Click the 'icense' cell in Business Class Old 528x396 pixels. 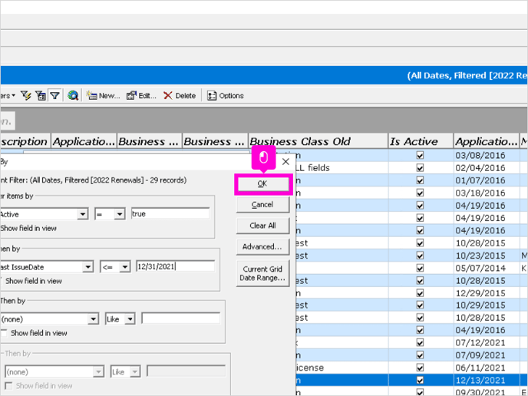tap(342, 368)
